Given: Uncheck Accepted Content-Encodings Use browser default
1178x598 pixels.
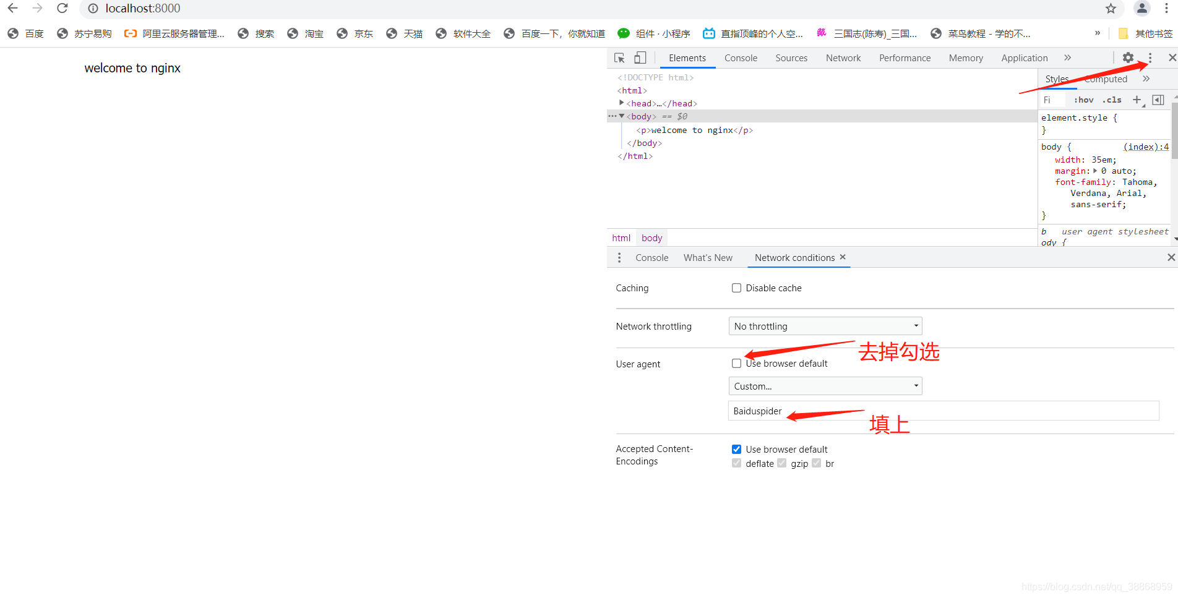Looking at the screenshot, I should (x=736, y=450).
